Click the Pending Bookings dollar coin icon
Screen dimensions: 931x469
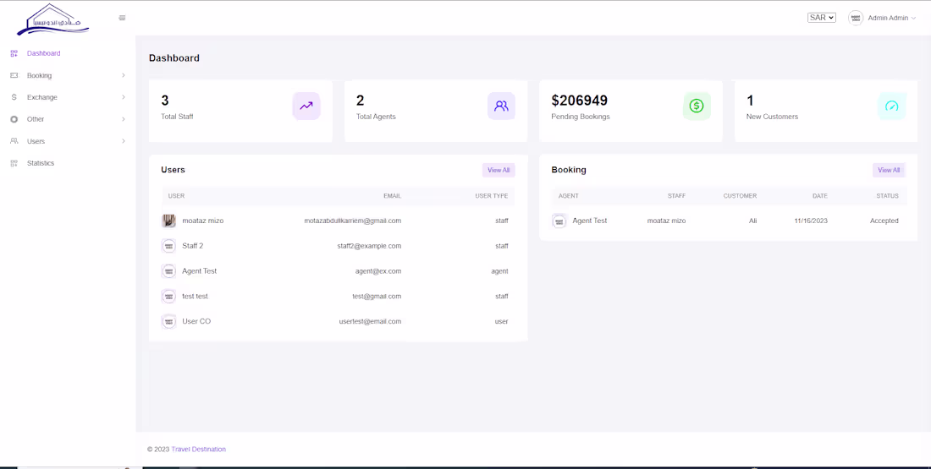point(697,106)
